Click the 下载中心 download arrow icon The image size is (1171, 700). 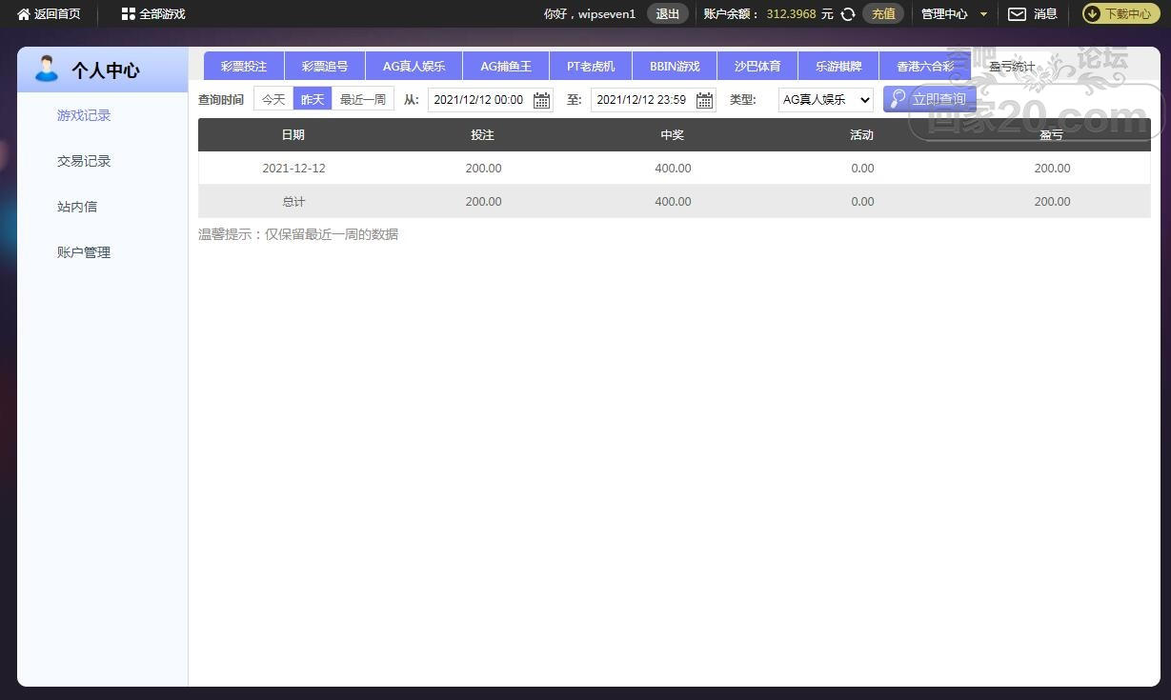click(x=1093, y=14)
